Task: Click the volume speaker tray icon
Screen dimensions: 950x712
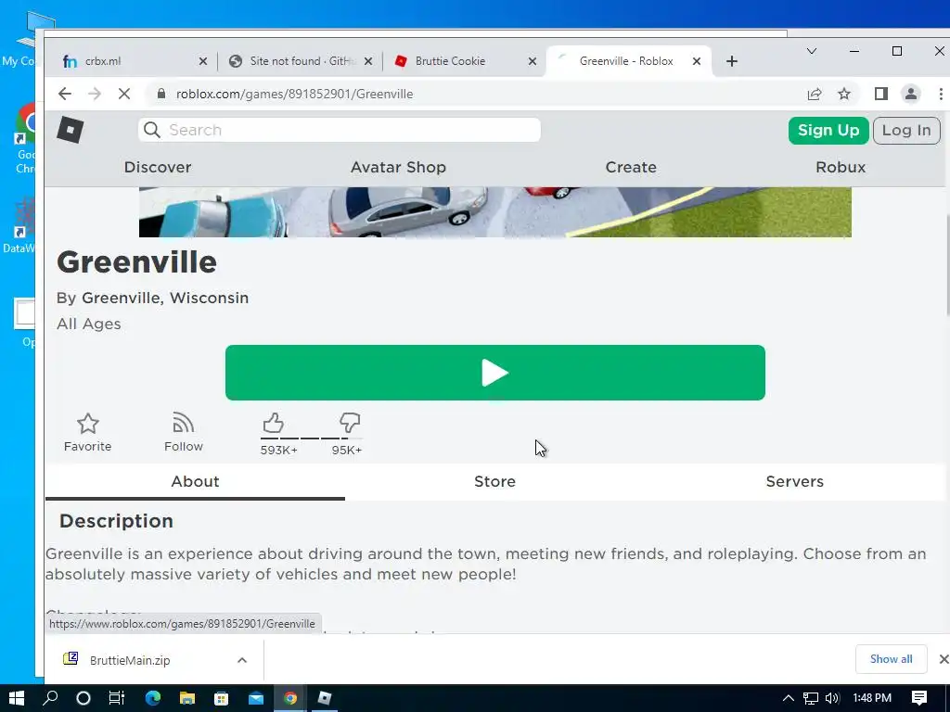Action: 832,698
